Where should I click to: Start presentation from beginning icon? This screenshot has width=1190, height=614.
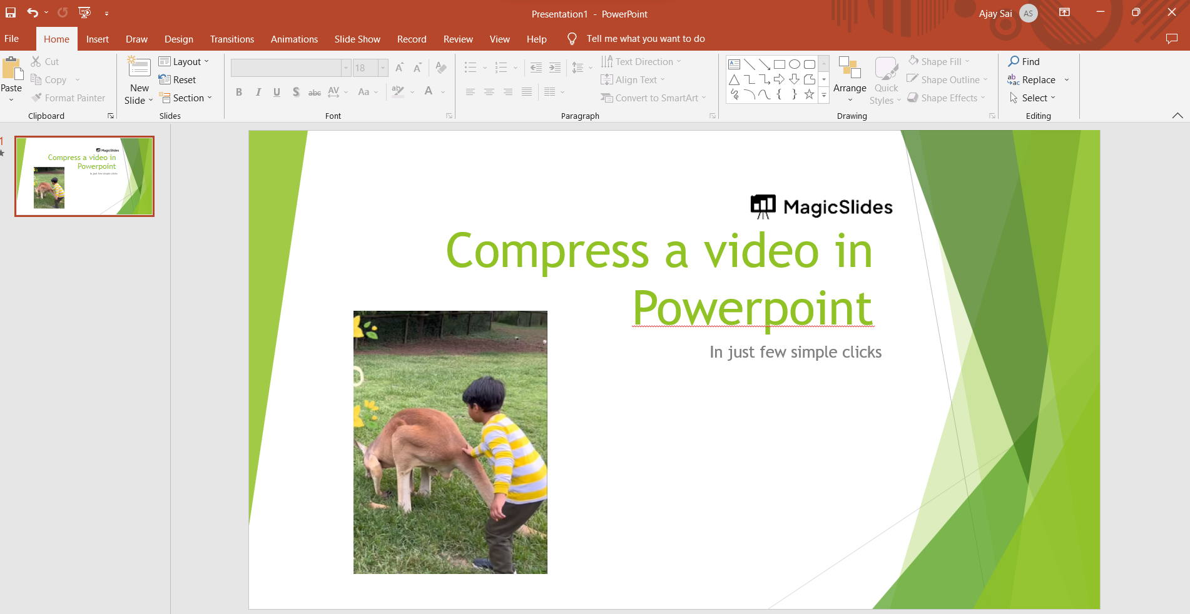[x=84, y=13]
